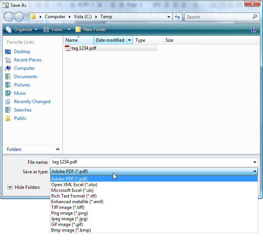This screenshot has width=263, height=240.
Task: Choose Gif image (*.gif)
Action: point(154,224)
